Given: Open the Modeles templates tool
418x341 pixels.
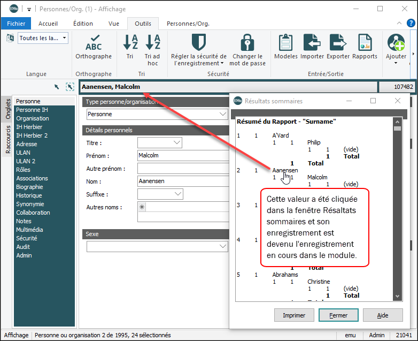Looking at the screenshot, I should 285,42.
